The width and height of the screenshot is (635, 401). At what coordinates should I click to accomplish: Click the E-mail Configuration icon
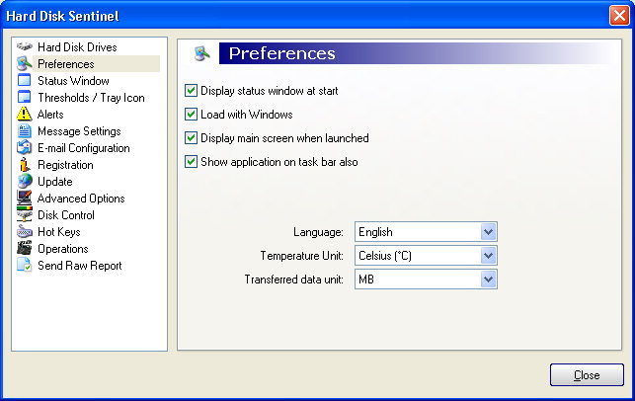pyautogui.click(x=25, y=147)
